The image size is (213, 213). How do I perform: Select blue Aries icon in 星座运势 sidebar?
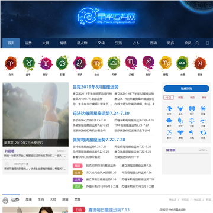(169, 109)
